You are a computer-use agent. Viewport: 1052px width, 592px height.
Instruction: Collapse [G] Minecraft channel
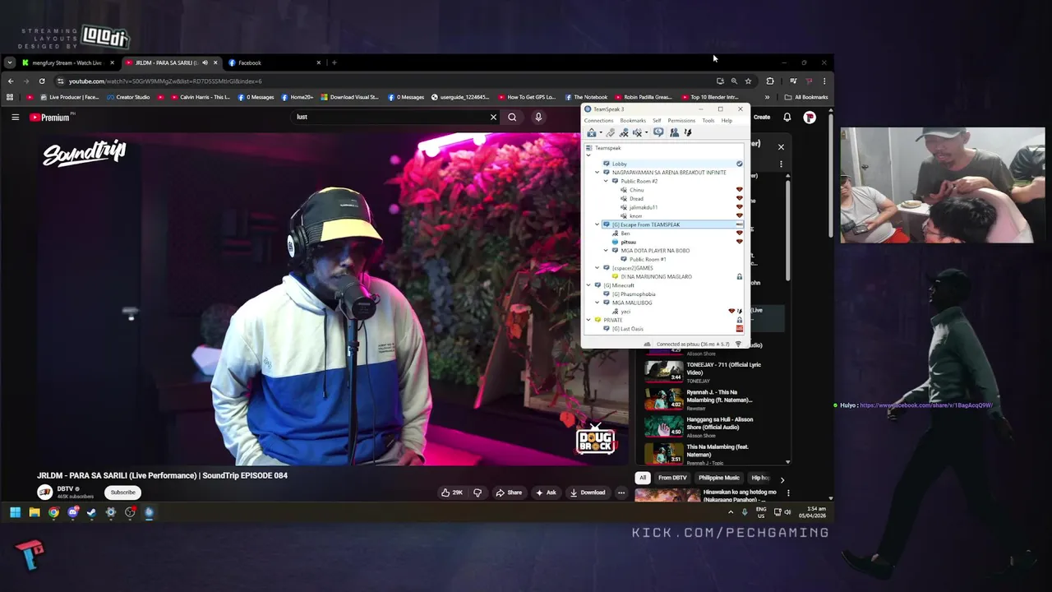click(588, 285)
